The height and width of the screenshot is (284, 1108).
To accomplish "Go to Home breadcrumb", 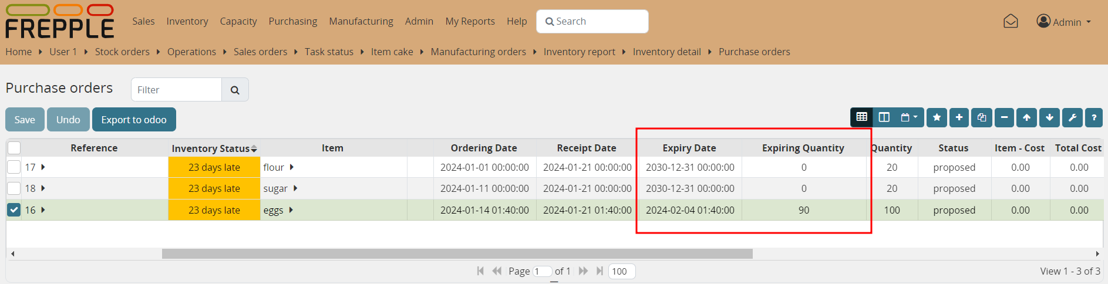I will [19, 52].
